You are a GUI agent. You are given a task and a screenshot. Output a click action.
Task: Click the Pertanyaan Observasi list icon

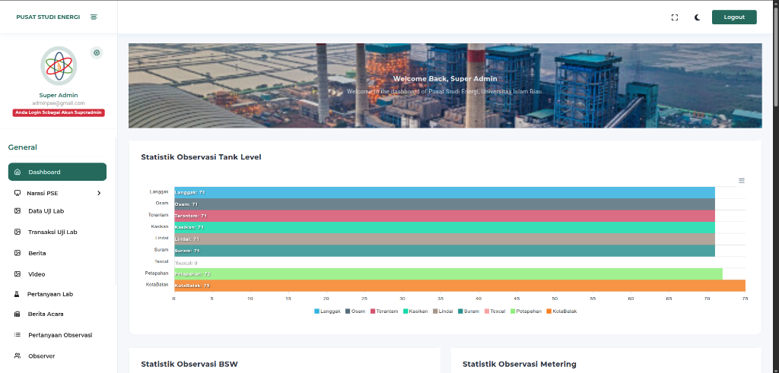click(17, 335)
